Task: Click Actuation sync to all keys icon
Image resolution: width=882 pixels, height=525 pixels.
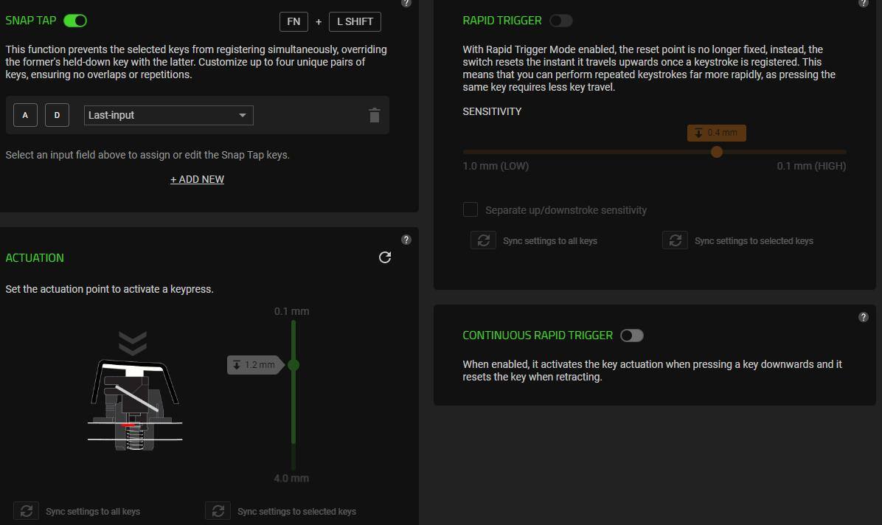Action: coord(26,511)
